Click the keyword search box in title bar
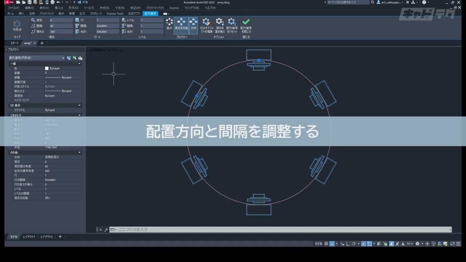This screenshot has height=262, width=466. pos(348,2)
